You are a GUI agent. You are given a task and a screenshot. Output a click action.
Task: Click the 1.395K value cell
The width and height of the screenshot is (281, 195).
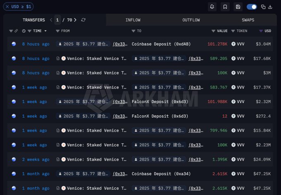coord(220,159)
